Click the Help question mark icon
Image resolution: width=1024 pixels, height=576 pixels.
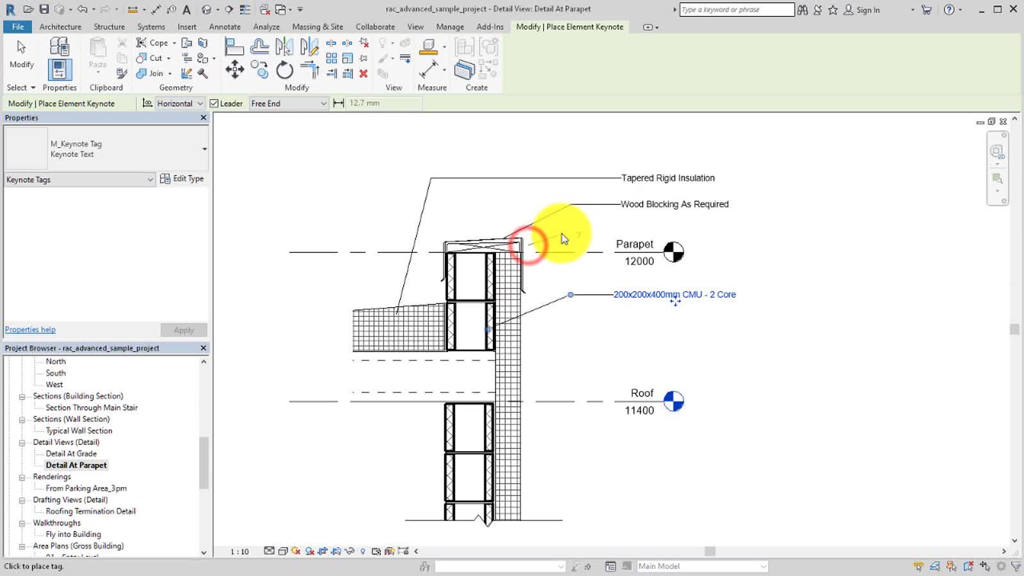[949, 10]
